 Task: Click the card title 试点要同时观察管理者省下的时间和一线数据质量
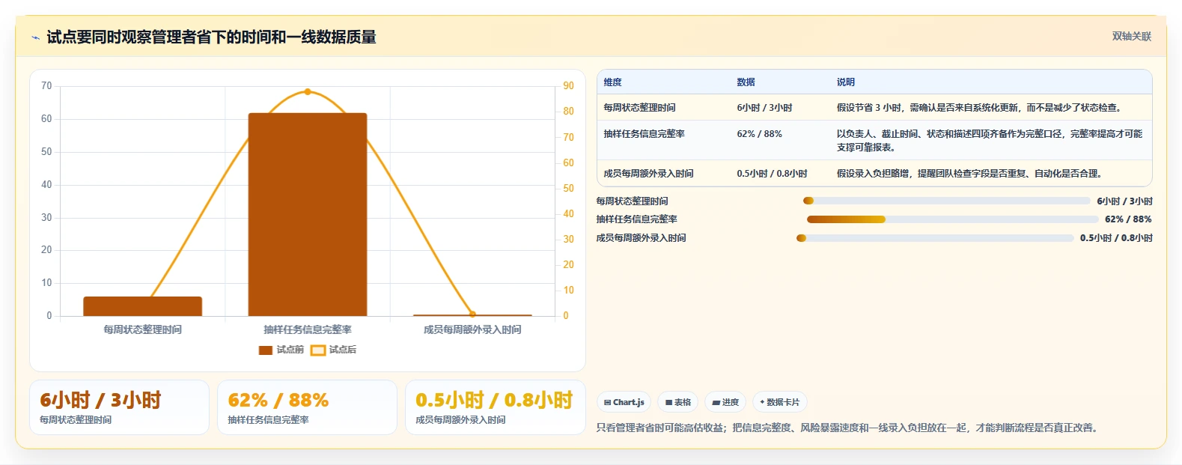coord(211,37)
